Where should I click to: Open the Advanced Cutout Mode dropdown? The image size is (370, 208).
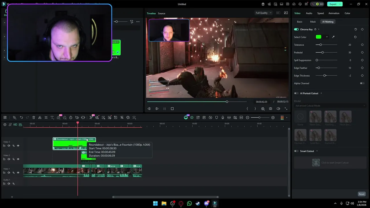click(x=330, y=106)
